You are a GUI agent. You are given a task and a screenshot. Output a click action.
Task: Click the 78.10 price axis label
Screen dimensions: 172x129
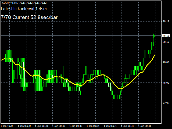click(x=166, y=42)
